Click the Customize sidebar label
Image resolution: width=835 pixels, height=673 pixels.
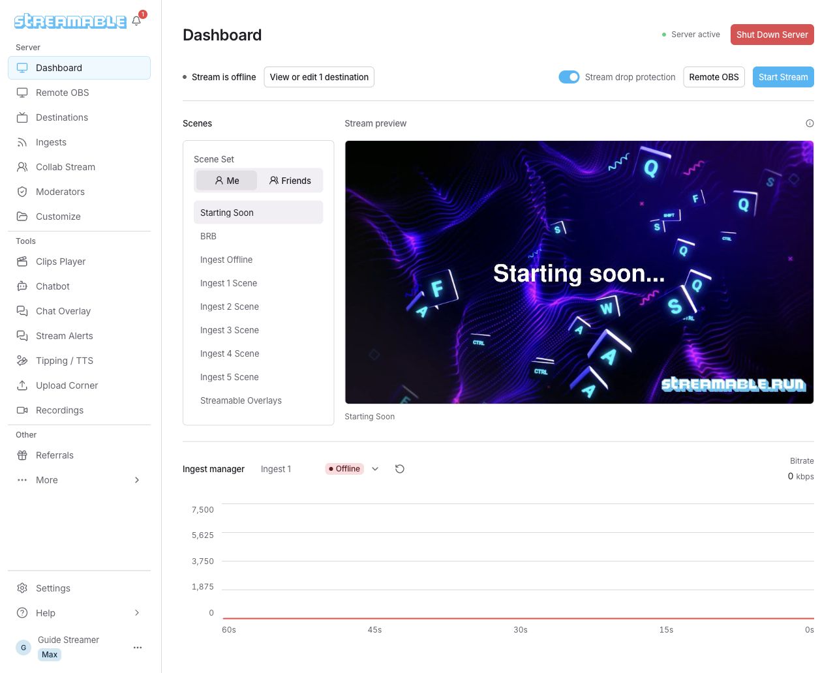[x=58, y=217]
